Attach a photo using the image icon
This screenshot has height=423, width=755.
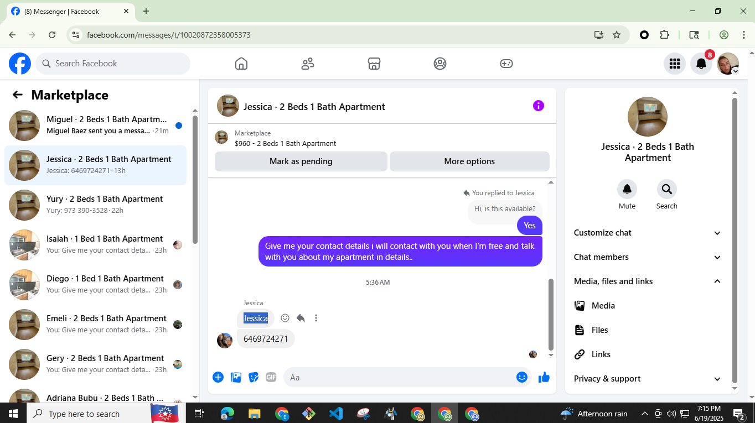point(236,377)
